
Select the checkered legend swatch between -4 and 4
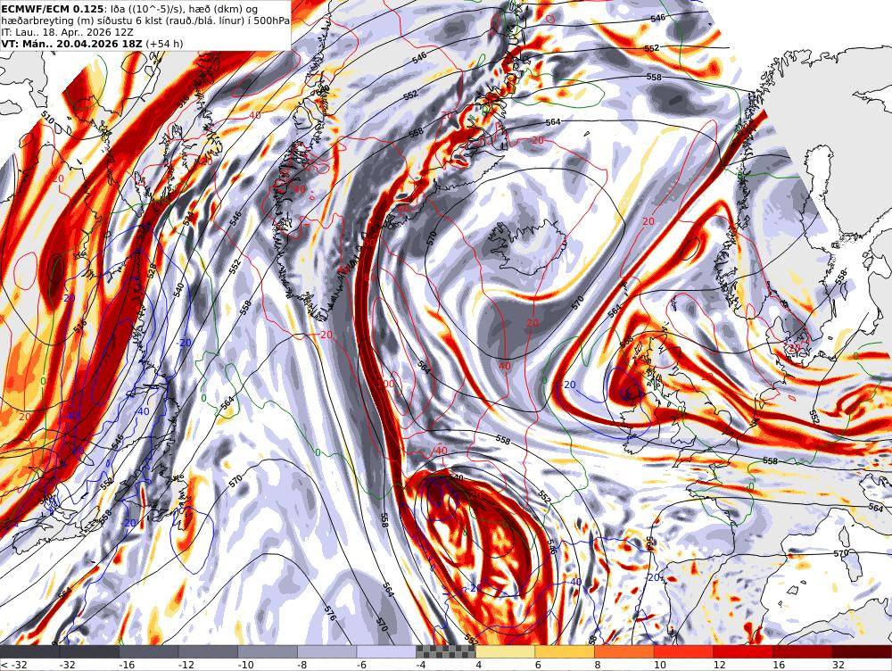(445, 651)
